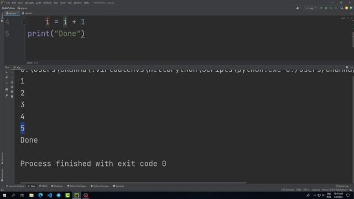Click the print("Done") line in the editor

(x=56, y=34)
